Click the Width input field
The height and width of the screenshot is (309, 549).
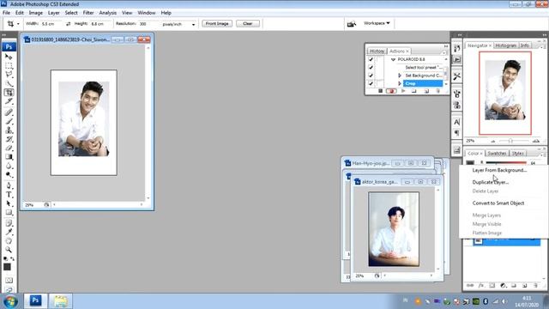[x=51, y=24]
